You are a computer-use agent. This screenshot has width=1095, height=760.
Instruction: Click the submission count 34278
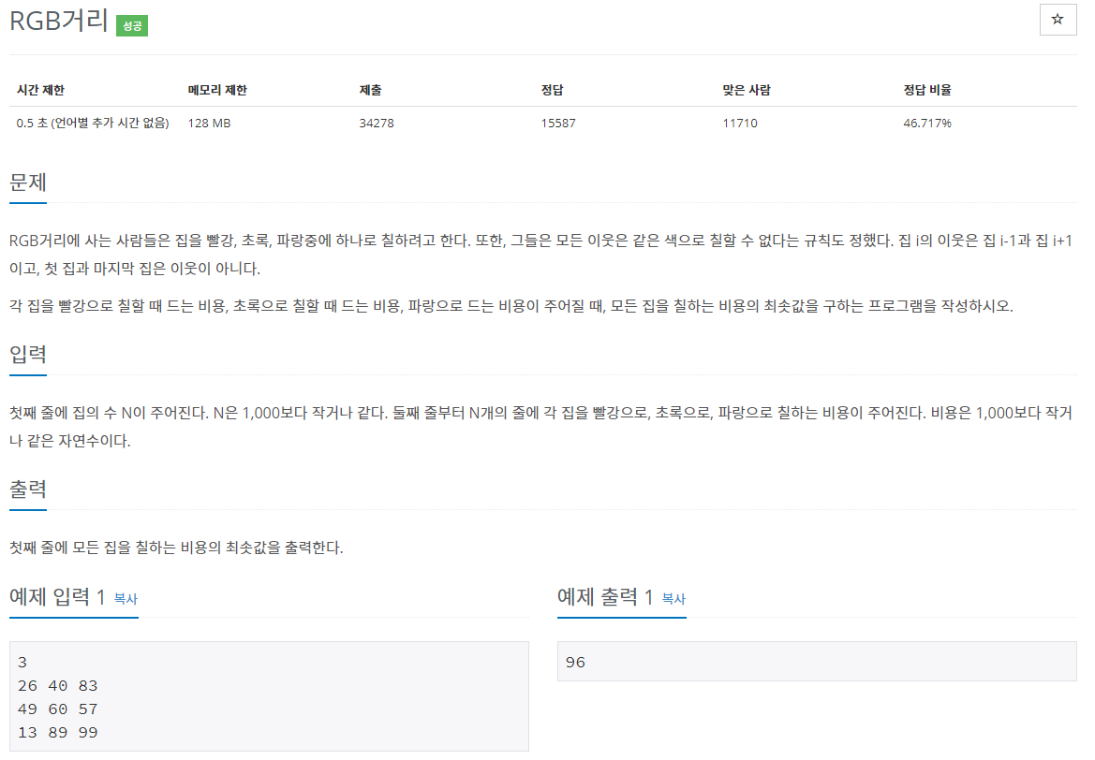coord(377,123)
